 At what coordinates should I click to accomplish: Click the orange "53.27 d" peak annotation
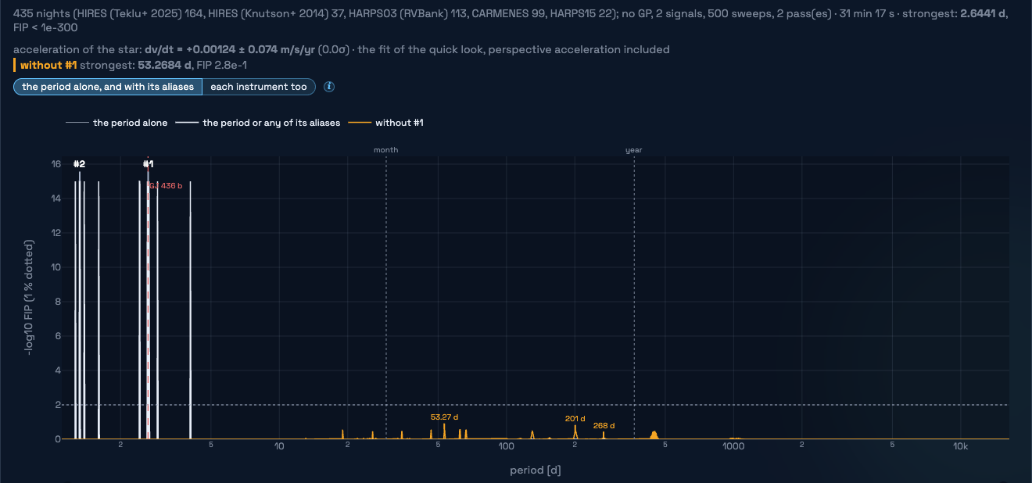444,417
